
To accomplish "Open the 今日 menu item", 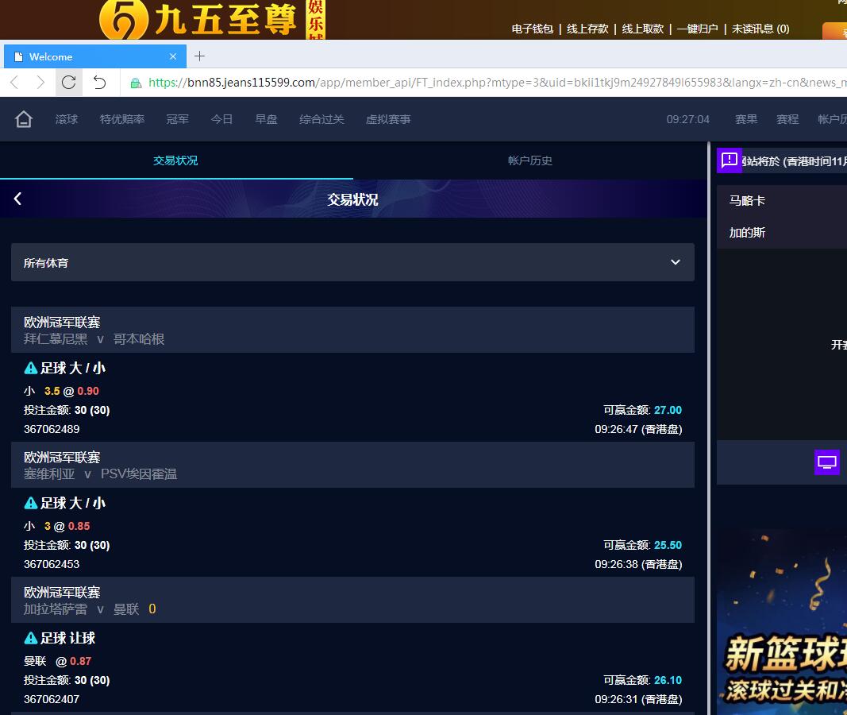I will click(222, 119).
